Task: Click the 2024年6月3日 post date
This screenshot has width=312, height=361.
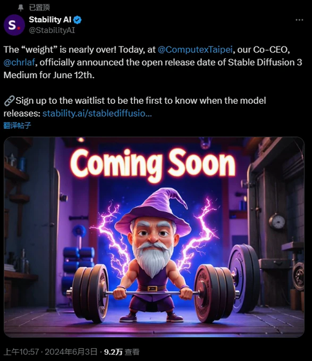Action: point(71,352)
